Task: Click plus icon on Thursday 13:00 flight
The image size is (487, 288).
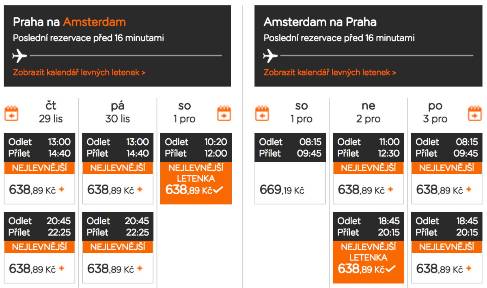Action: [62, 189]
